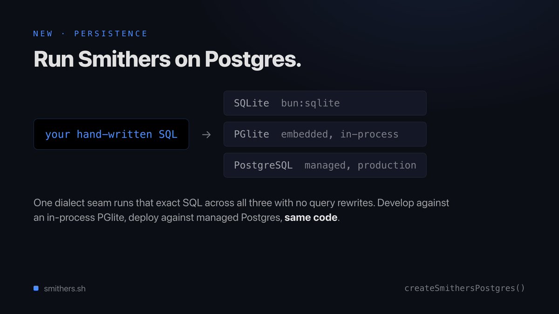559x314 pixels.
Task: Click the 'NEW · PERSISTENCE' label
Action: point(90,33)
